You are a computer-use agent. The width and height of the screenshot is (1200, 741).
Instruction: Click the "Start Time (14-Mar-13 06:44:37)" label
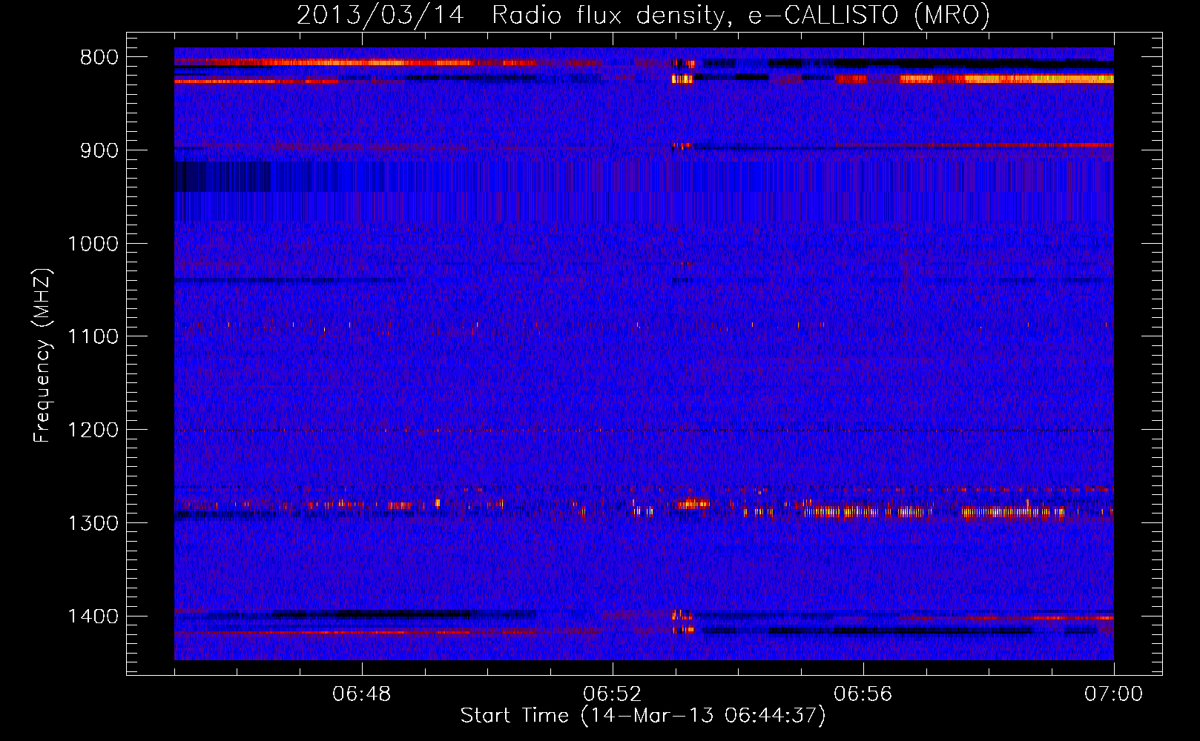click(643, 716)
